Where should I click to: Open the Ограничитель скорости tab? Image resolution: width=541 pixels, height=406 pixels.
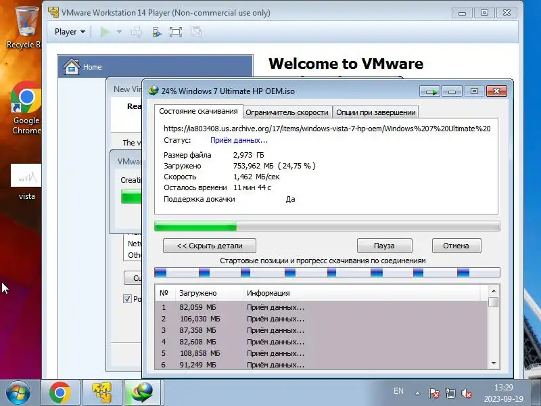287,112
